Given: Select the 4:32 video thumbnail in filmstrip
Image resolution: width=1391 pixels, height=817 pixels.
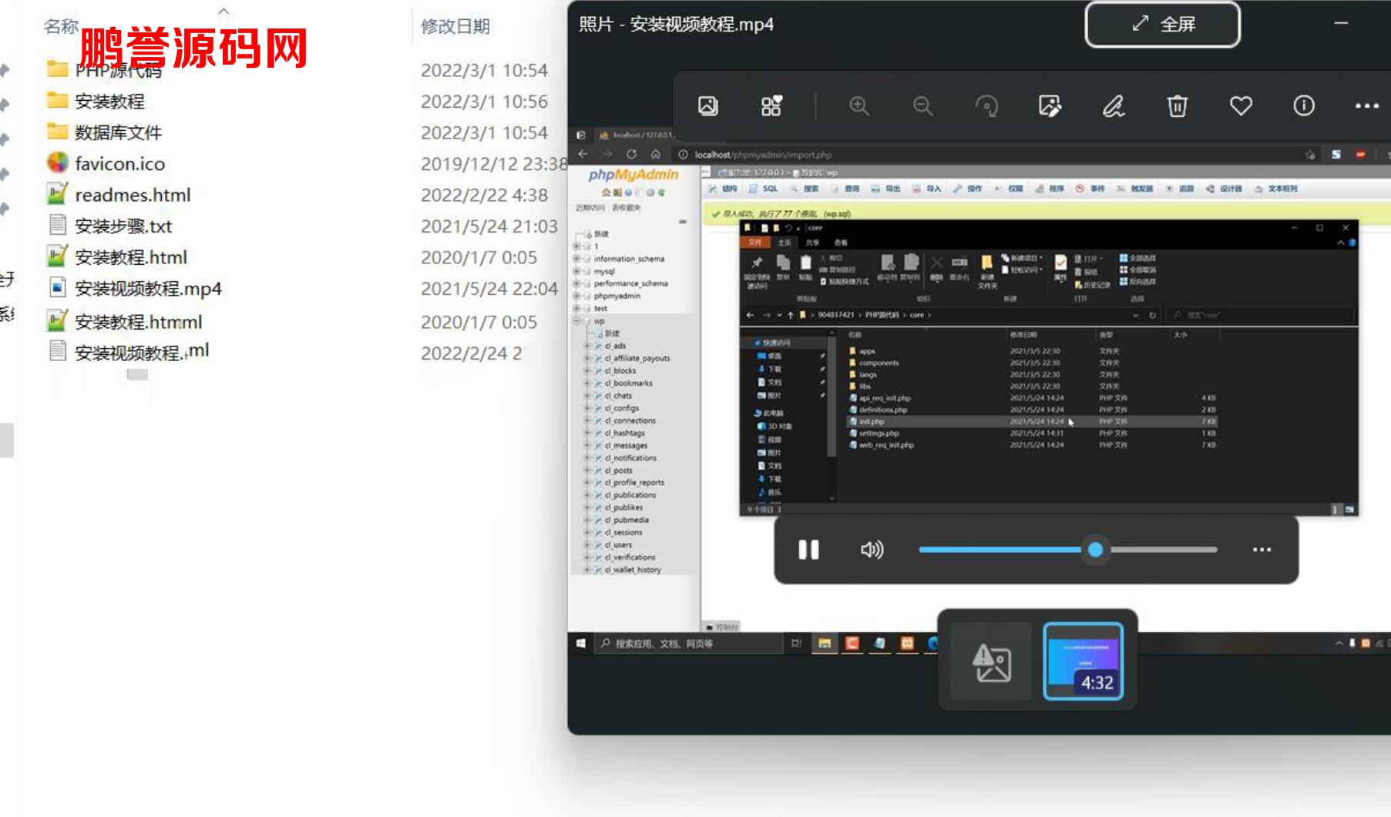Looking at the screenshot, I should click(1083, 661).
